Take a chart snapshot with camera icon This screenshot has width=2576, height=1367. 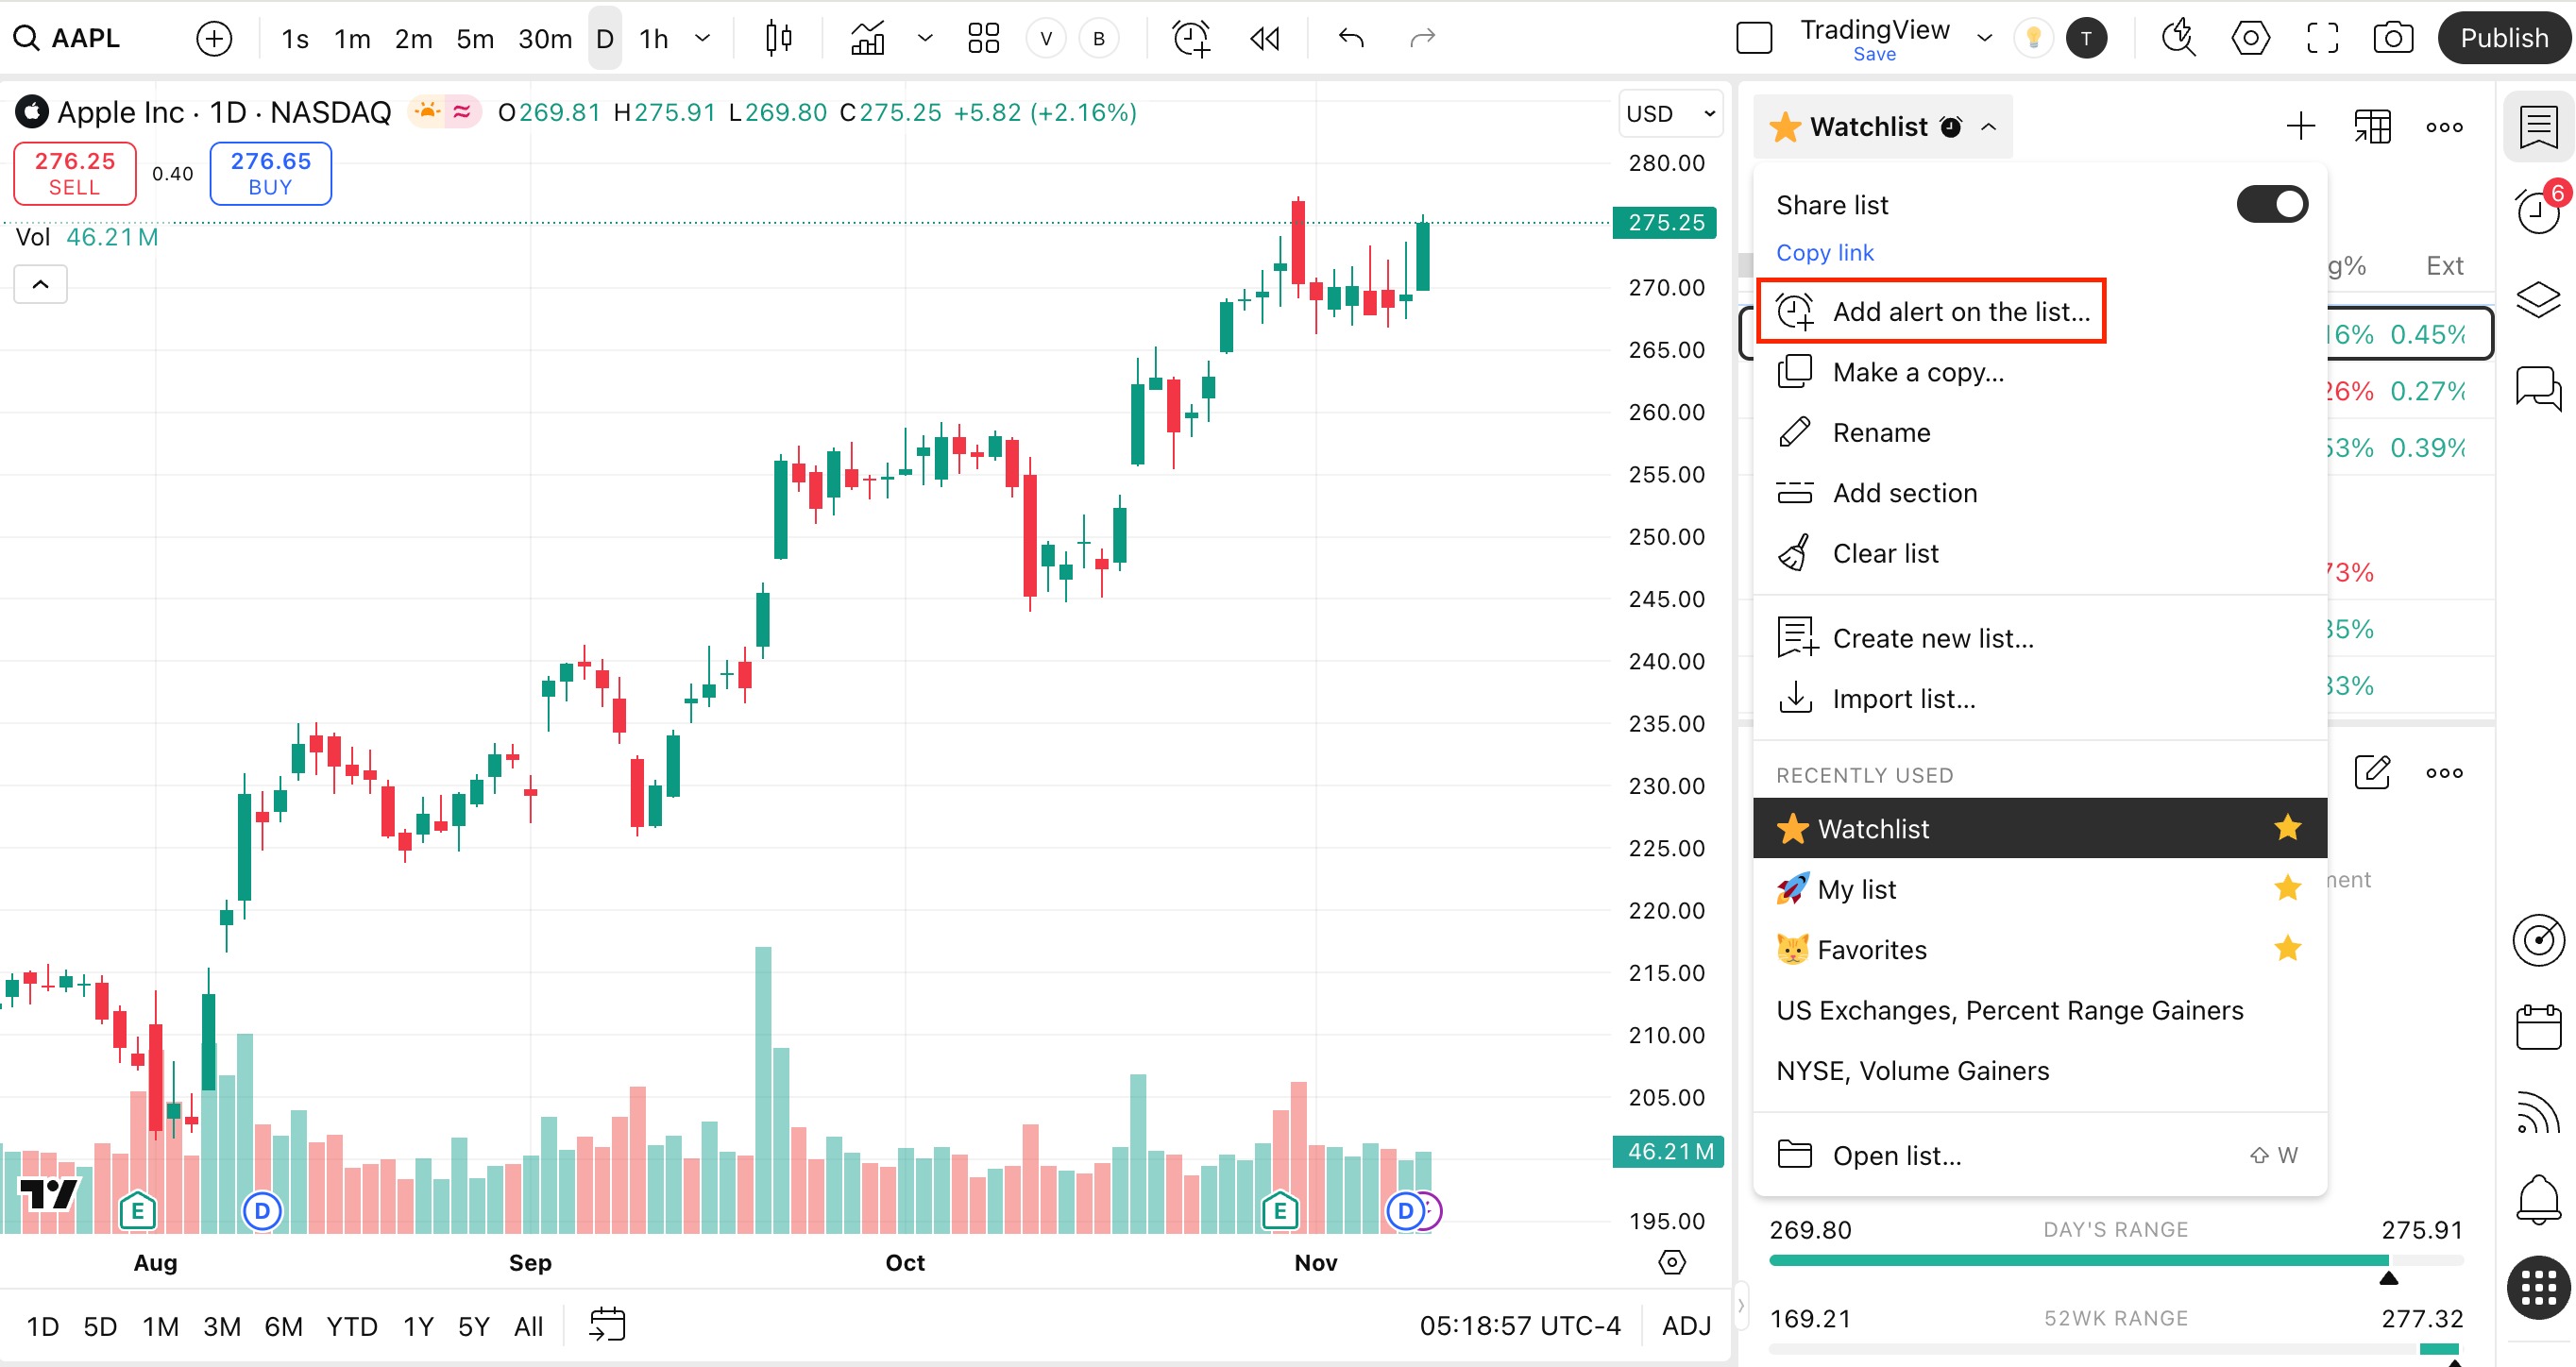tap(2392, 38)
